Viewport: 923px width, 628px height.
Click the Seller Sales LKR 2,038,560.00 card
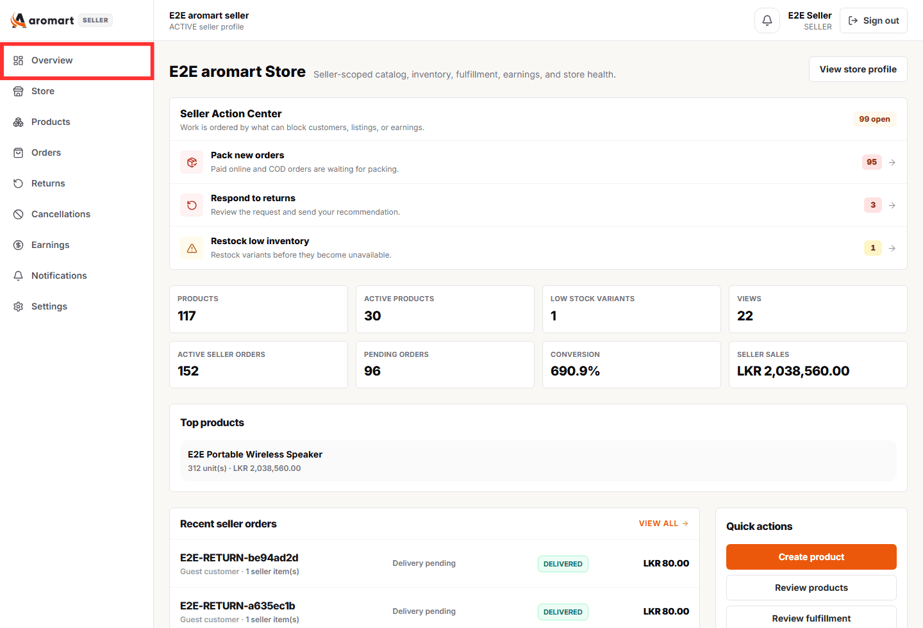818,365
